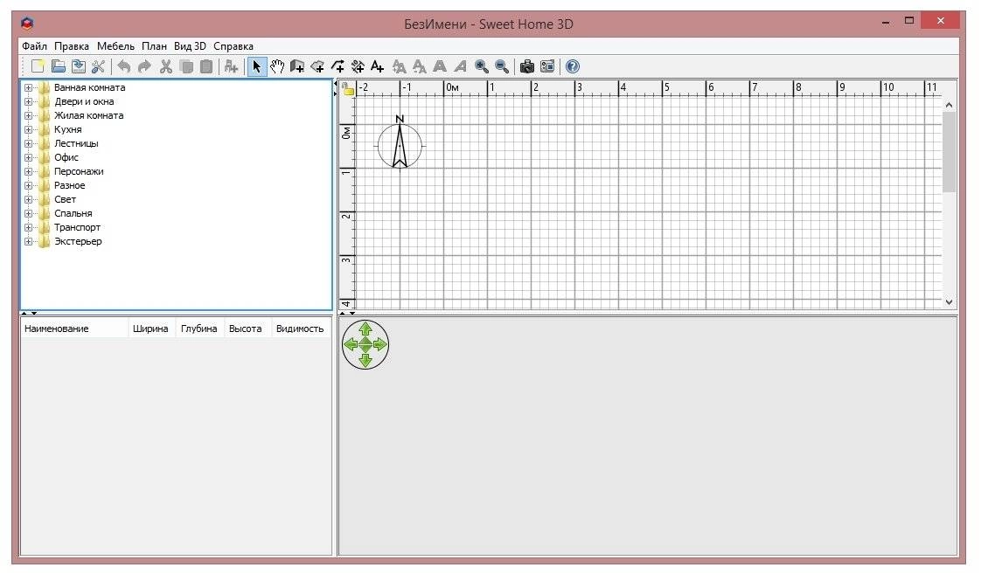The image size is (981, 581).
Task: Click the plan scrollbar down arrow
Action: [x=950, y=302]
